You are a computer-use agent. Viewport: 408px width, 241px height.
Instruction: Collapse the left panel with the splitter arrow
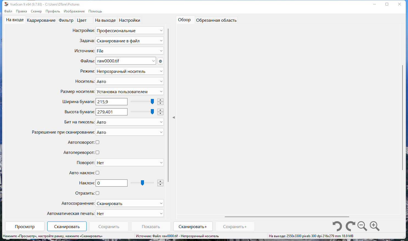173,118
